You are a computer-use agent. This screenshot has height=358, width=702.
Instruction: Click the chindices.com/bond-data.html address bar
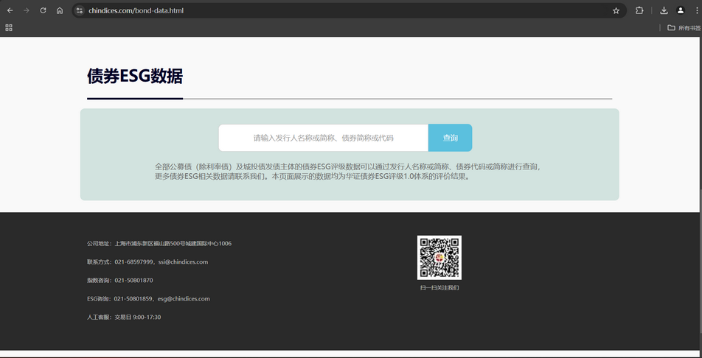coord(350,10)
